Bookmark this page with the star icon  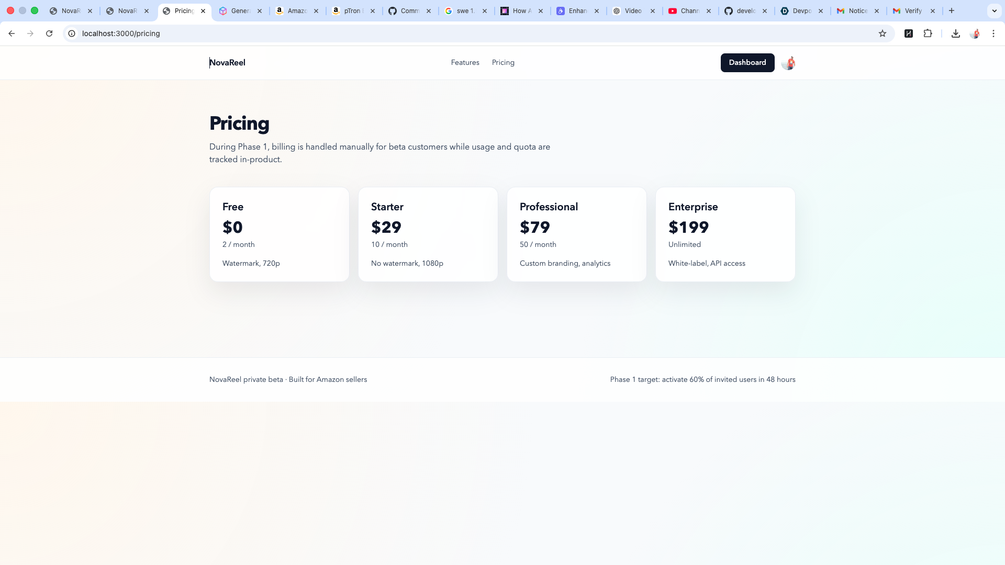click(883, 33)
